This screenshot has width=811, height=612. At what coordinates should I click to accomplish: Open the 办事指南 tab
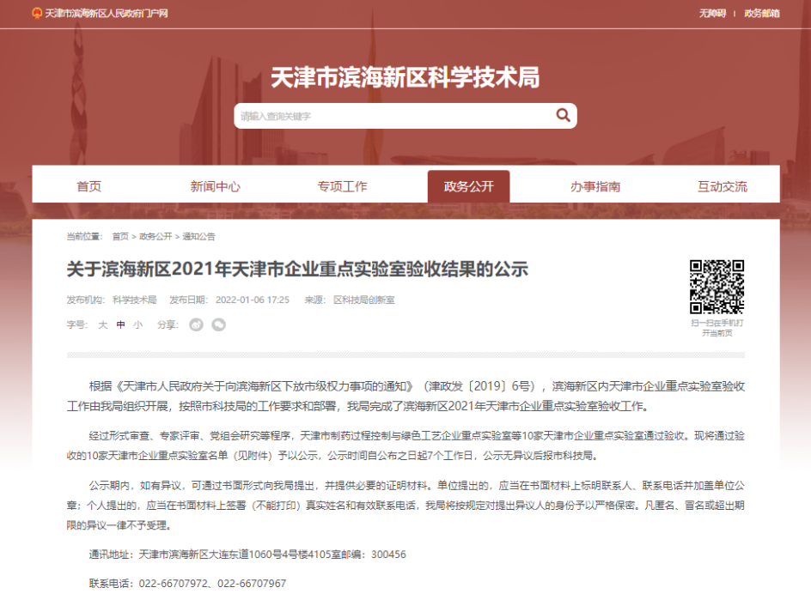click(595, 186)
